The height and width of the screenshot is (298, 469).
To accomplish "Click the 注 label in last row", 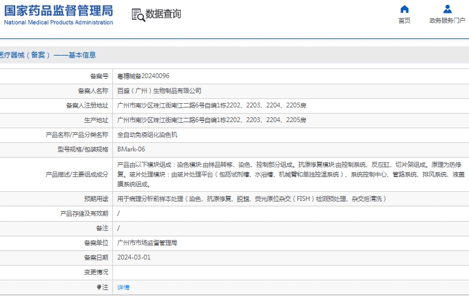I will click(105, 287).
